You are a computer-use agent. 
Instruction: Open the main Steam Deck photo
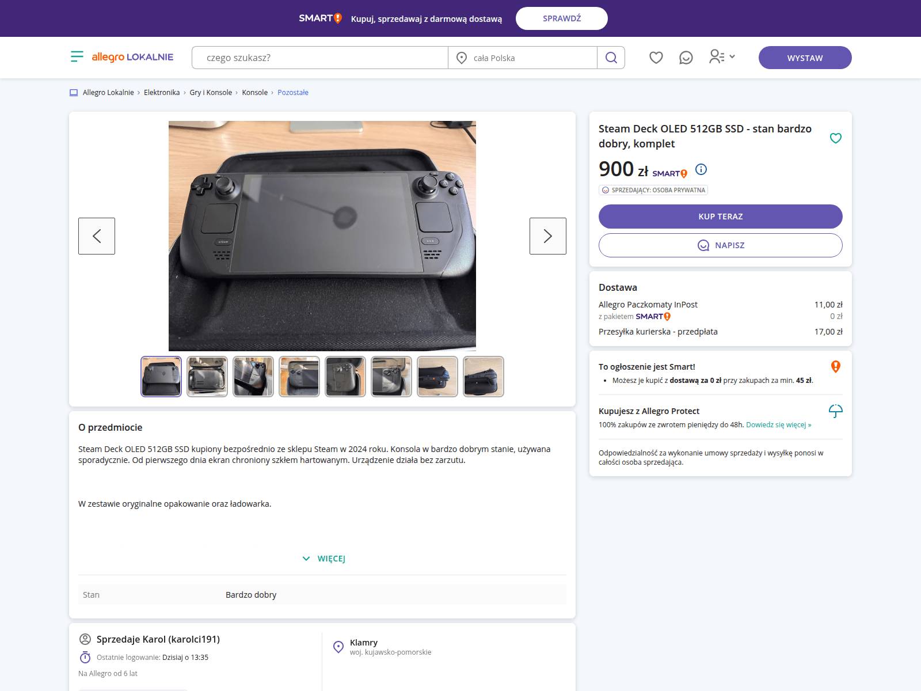coord(322,236)
